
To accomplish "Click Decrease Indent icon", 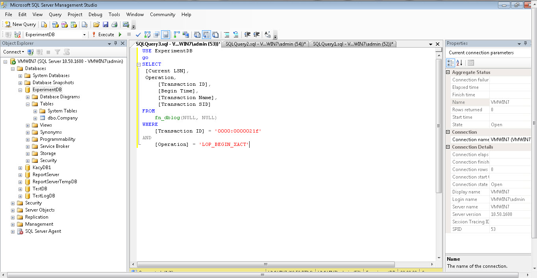I will (x=247, y=35).
